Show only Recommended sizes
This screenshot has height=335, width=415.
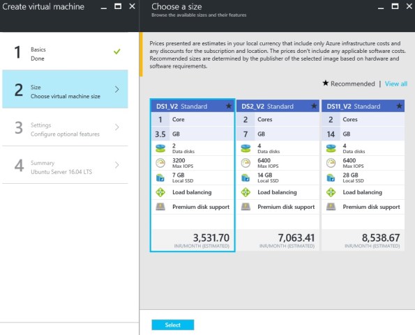[x=352, y=84]
